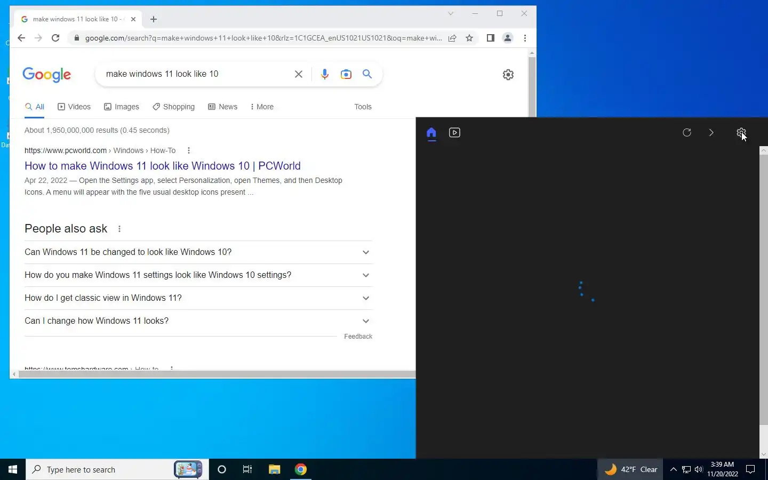Switch to Images results tab
The width and height of the screenshot is (768, 480).
[122, 107]
